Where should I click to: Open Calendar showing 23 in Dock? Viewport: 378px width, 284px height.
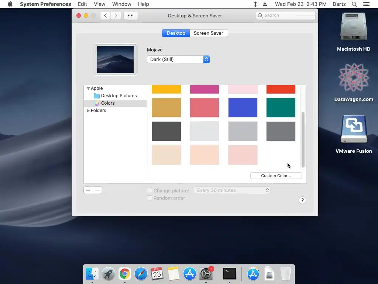(x=157, y=274)
